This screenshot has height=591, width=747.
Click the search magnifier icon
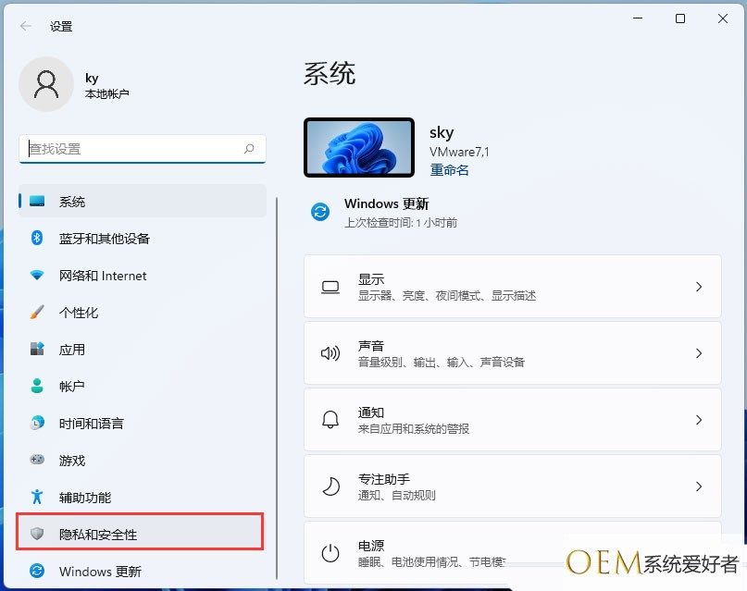tap(249, 148)
